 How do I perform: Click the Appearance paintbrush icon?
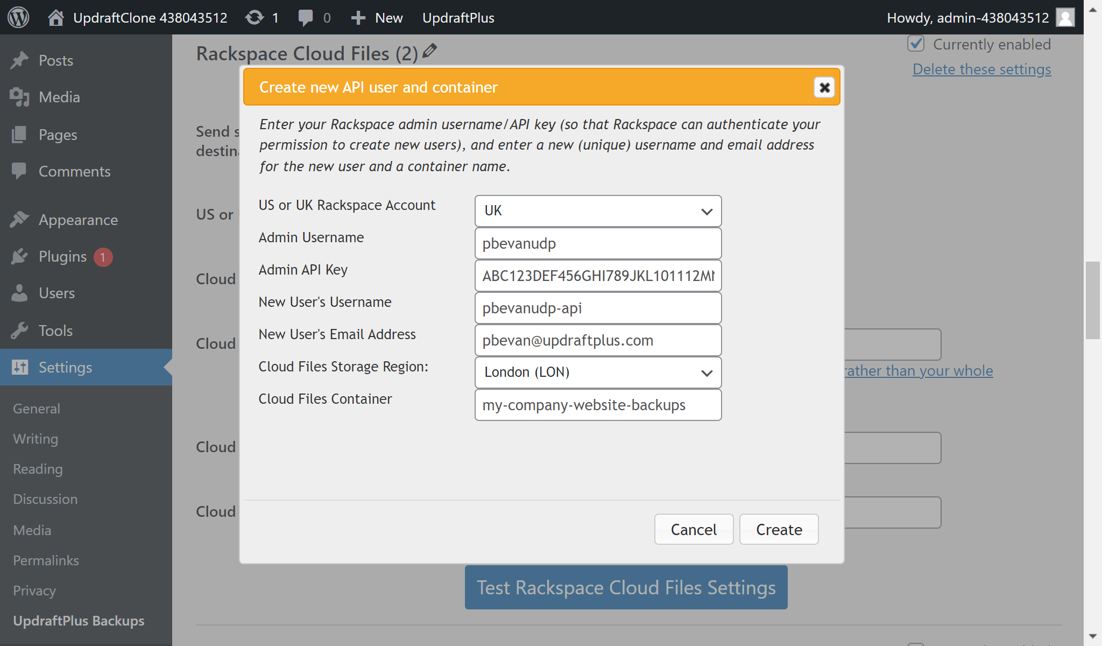click(20, 220)
